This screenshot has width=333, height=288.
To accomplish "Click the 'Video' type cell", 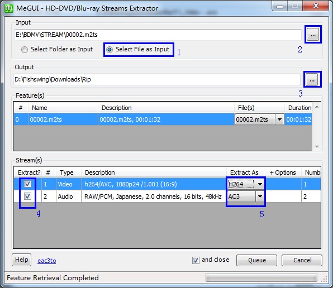I will pos(69,184).
